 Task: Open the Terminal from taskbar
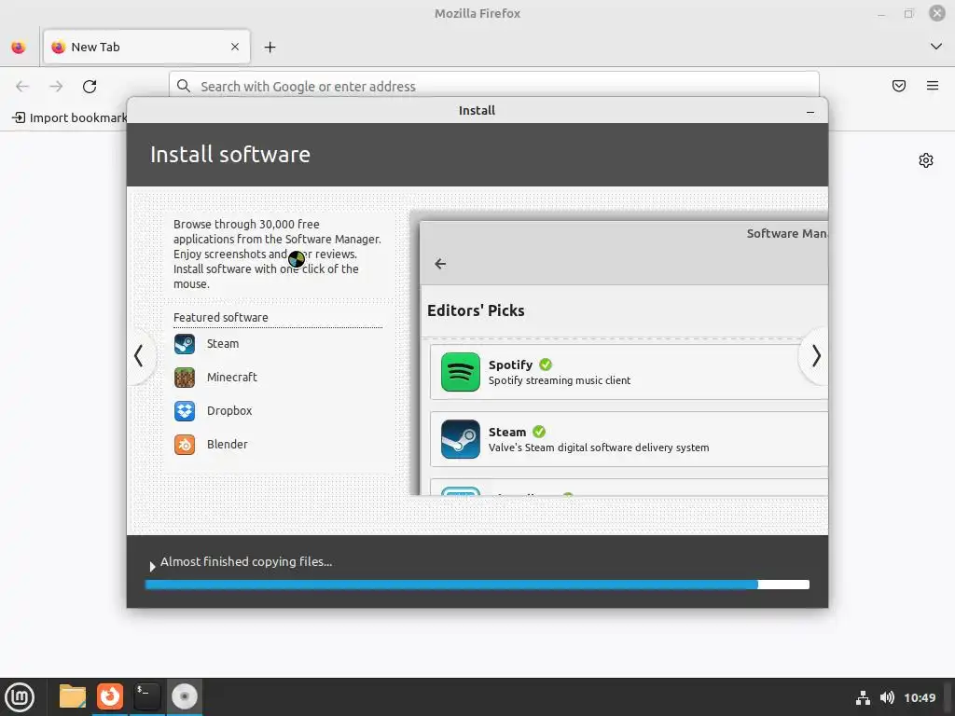(146, 696)
